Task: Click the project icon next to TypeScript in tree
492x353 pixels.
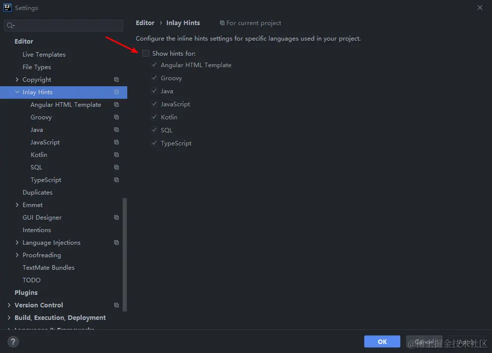Action: point(116,181)
